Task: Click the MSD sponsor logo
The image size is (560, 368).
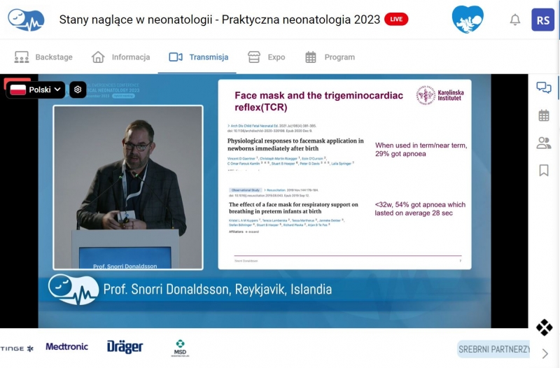Action: pyautogui.click(x=180, y=348)
